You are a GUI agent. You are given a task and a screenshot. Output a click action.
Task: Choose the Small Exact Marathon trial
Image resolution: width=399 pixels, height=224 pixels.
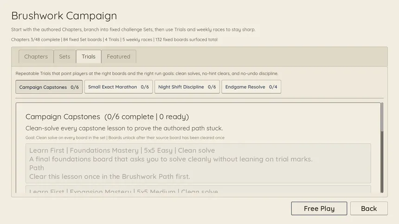pyautogui.click(x=119, y=87)
